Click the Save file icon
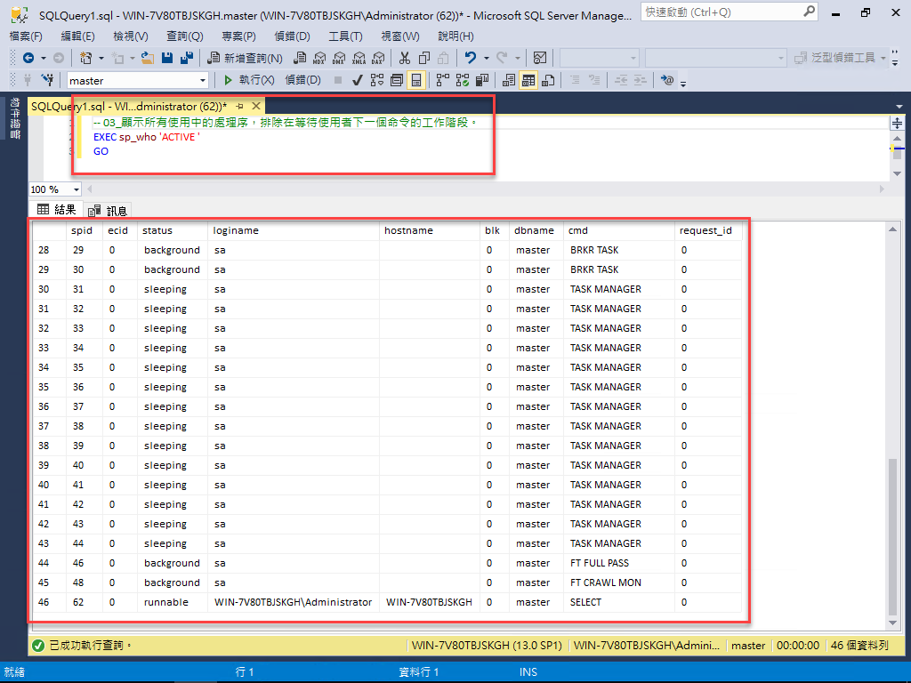The height and width of the screenshot is (683, 911). click(167, 58)
